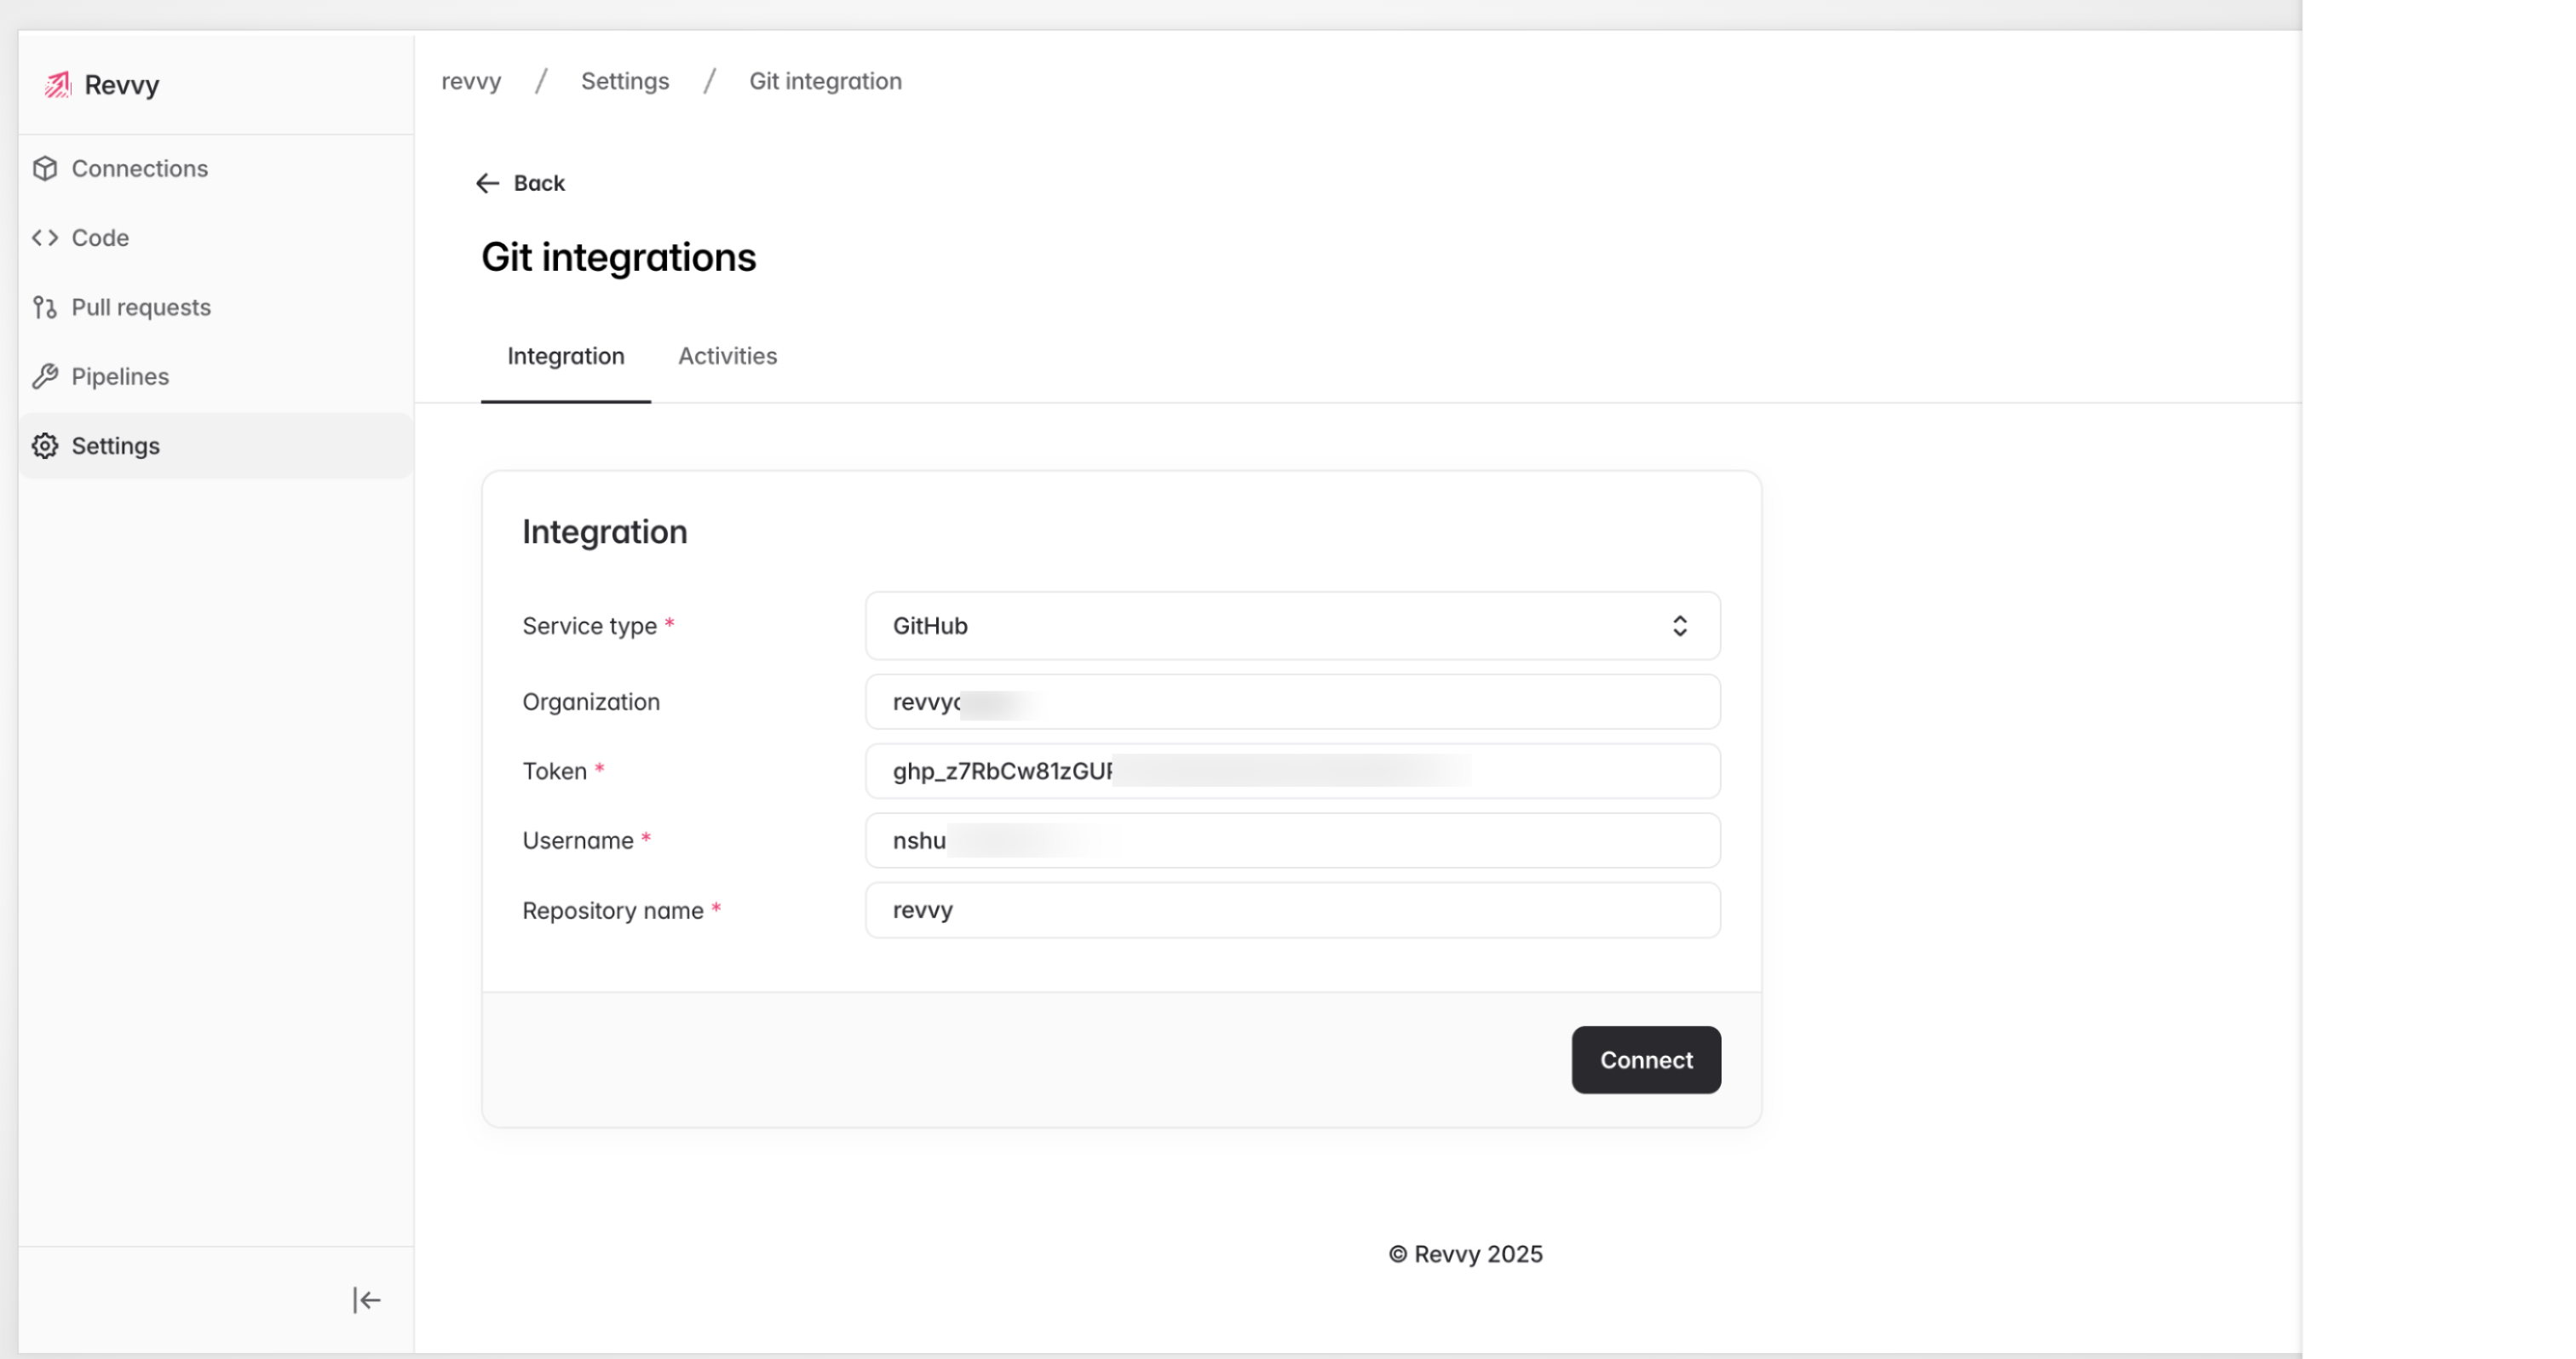Select the Integration tab
This screenshot has height=1359, width=2576.
pyautogui.click(x=565, y=357)
